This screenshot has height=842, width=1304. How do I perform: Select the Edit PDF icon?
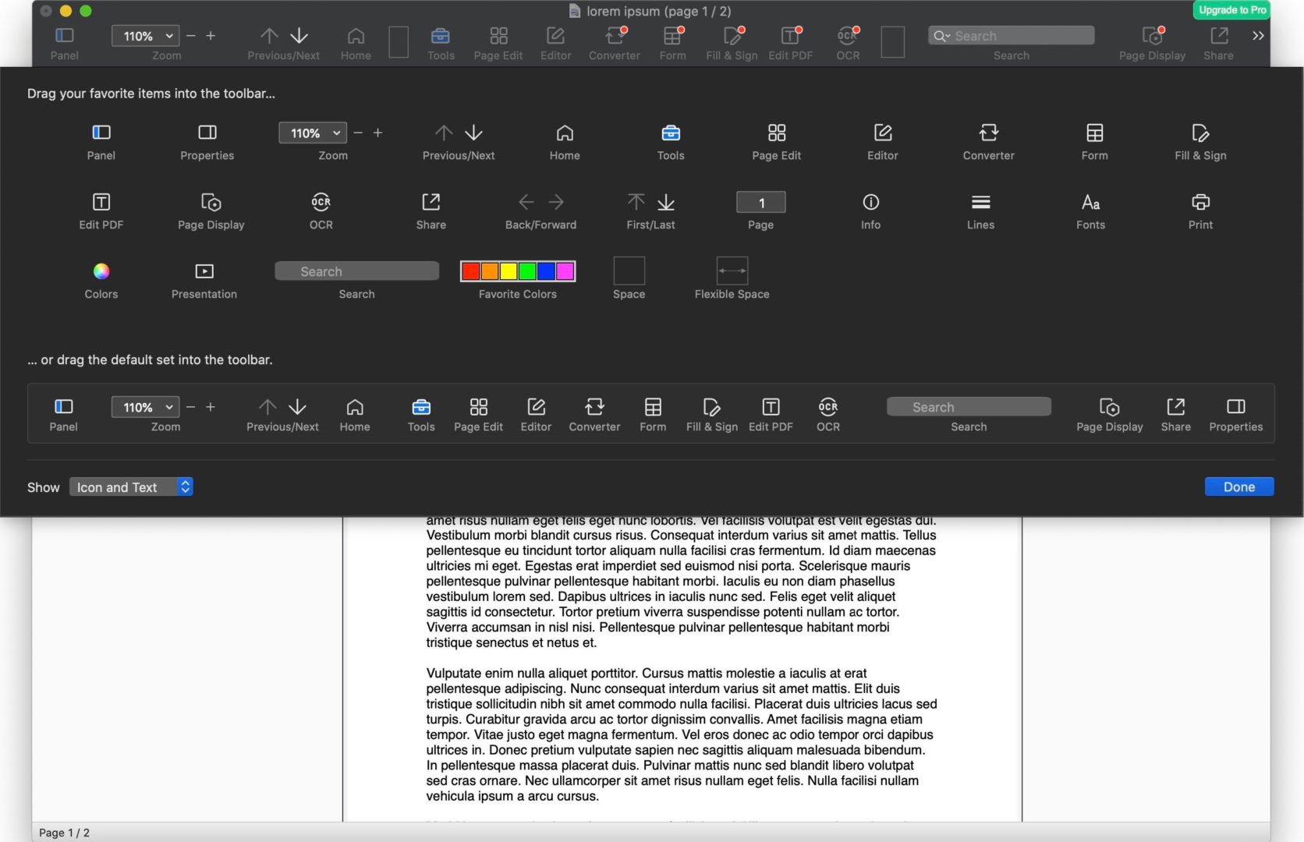(x=101, y=202)
